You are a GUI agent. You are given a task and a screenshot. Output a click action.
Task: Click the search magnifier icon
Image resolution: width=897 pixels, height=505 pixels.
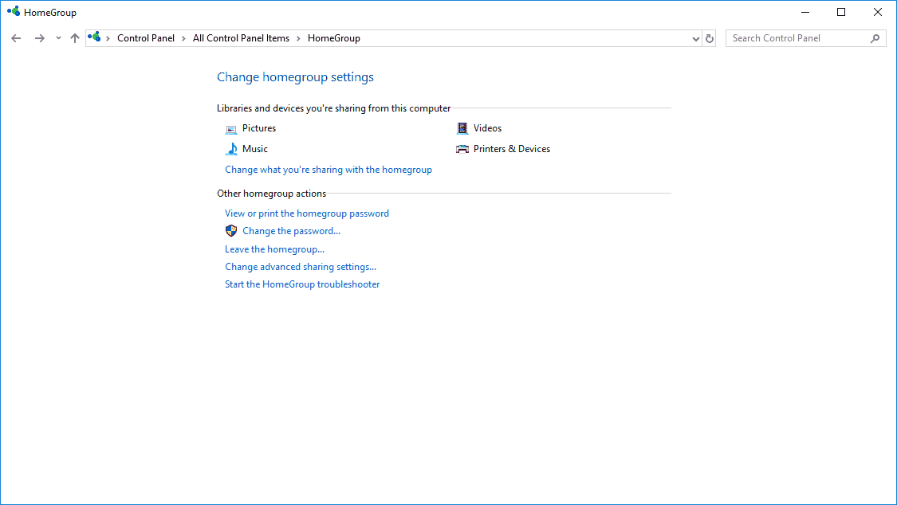pos(875,38)
